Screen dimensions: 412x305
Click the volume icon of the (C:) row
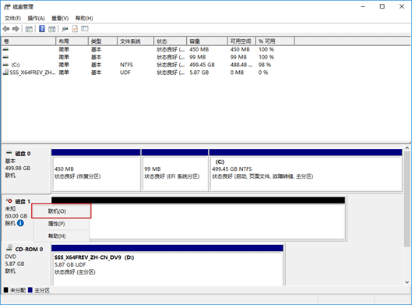tap(5, 65)
